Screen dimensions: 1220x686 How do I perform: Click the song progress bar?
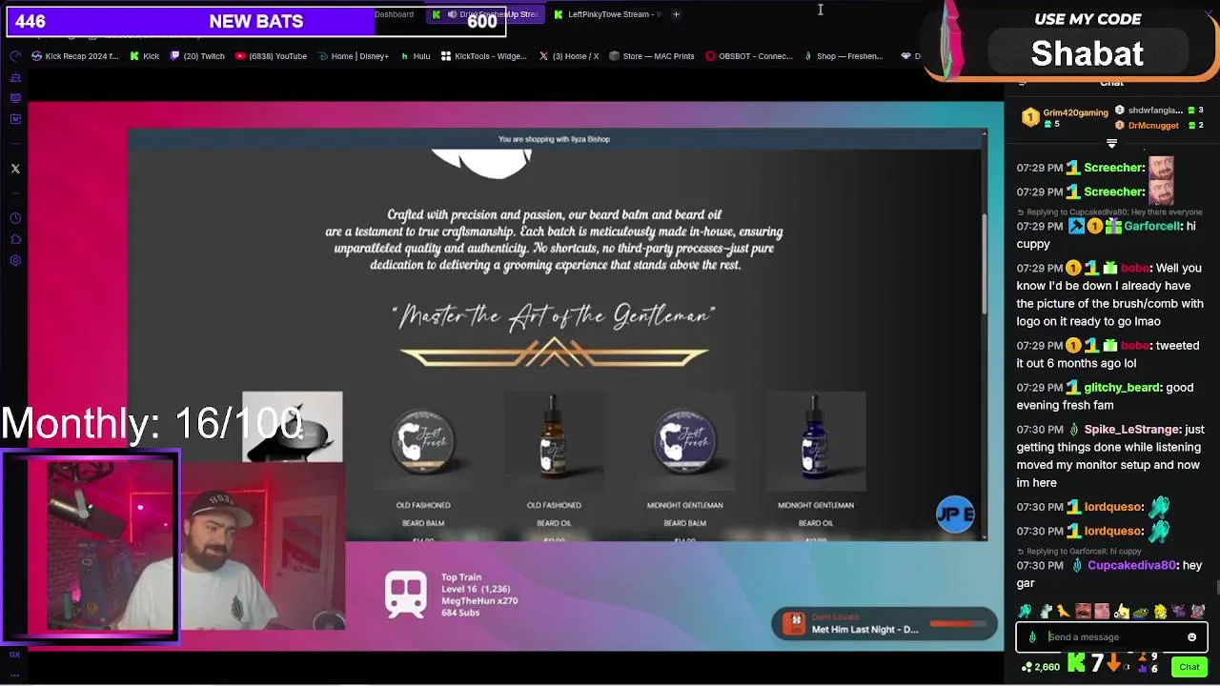click(x=957, y=624)
